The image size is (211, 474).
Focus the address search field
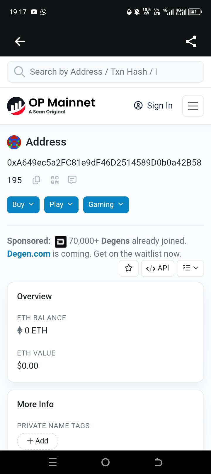click(105, 72)
